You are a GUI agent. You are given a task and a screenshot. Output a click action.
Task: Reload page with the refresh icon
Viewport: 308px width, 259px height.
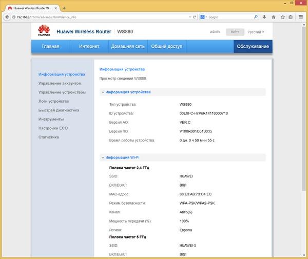point(194,17)
